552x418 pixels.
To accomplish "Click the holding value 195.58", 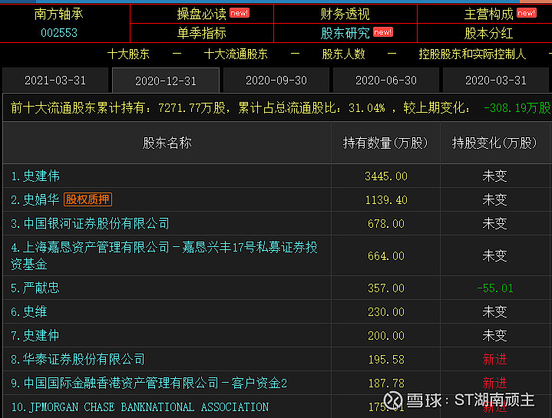I will click(x=386, y=360).
